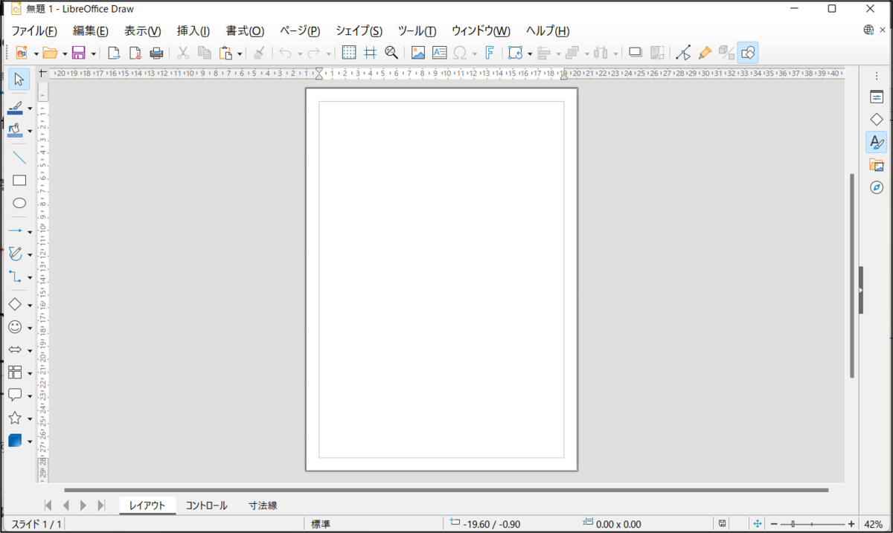Click the Undo arrow icon
Image resolution: width=893 pixels, height=533 pixels.
point(285,53)
